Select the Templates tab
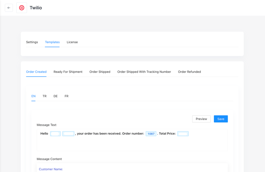This screenshot has height=172, width=265. tap(52, 42)
